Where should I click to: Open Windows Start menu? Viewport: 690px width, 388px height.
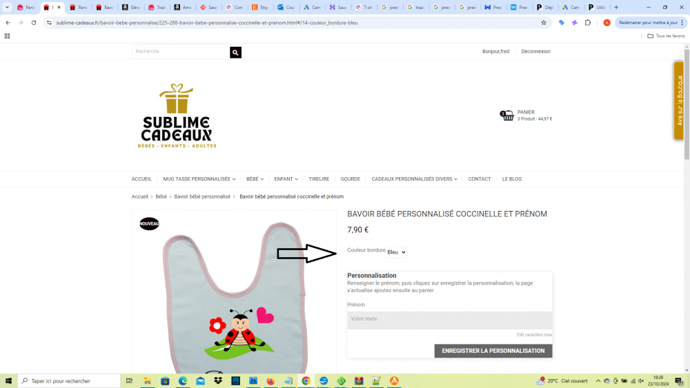coord(8,381)
